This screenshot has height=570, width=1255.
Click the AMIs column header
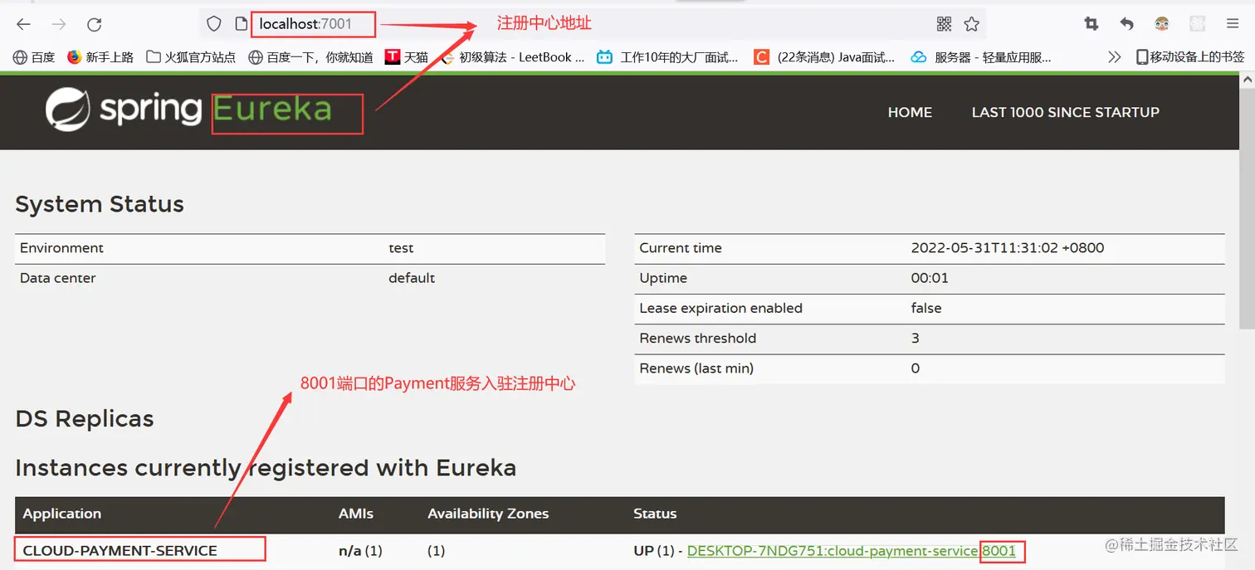pos(356,514)
